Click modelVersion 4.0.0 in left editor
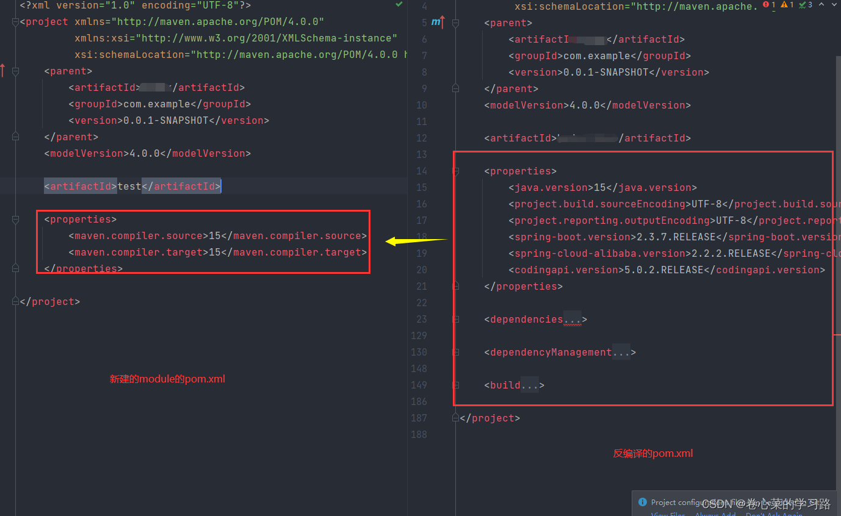 (x=148, y=153)
